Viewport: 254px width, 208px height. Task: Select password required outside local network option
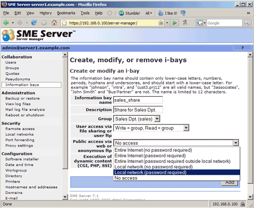point(176,161)
